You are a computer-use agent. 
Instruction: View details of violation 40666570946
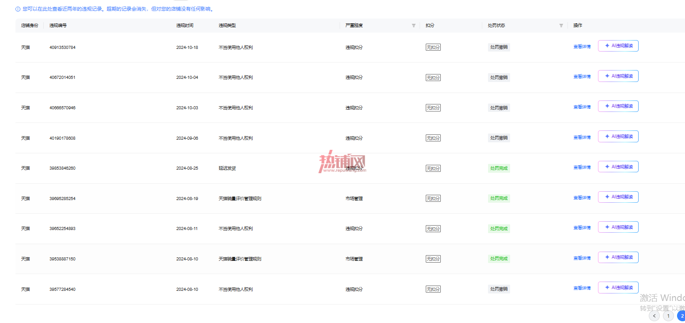tap(582, 107)
